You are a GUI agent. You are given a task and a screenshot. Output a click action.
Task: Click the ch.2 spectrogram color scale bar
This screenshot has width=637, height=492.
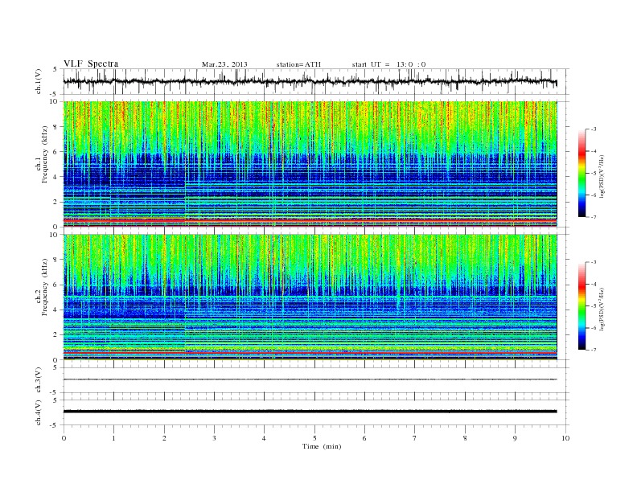582,305
